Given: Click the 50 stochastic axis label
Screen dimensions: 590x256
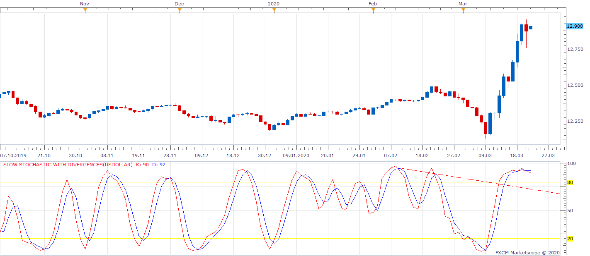Looking at the screenshot, I should pyautogui.click(x=570, y=211).
